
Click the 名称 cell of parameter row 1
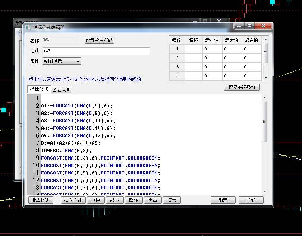tap(194, 49)
